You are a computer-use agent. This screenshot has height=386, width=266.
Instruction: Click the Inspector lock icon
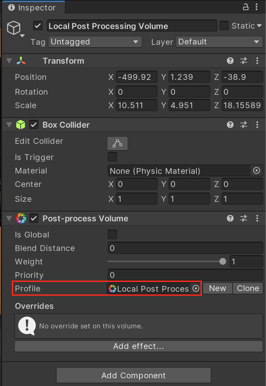246,7
